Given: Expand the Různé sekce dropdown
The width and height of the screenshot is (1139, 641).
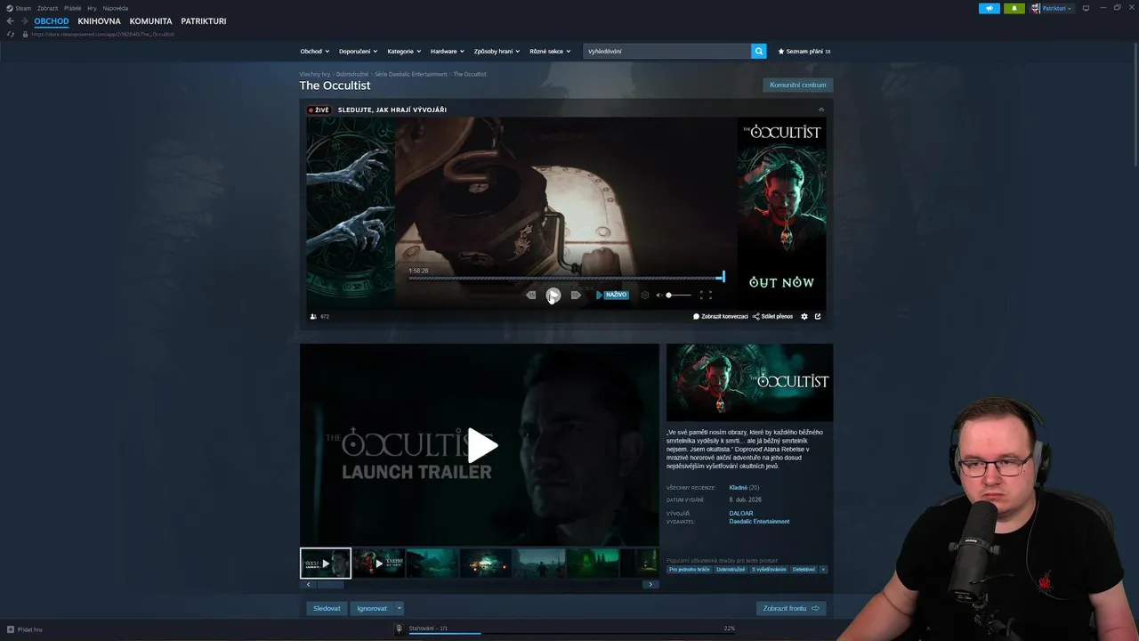Looking at the screenshot, I should 550,52.
